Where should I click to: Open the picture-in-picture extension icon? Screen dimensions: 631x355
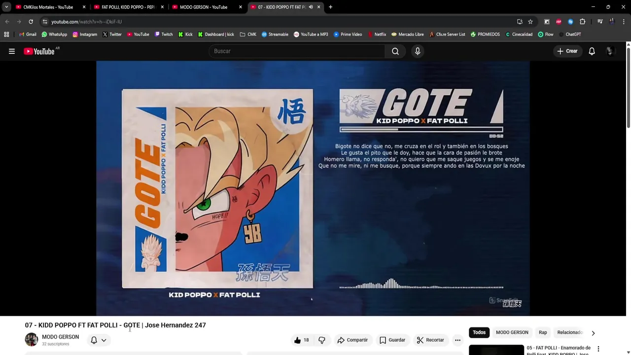coord(547,22)
